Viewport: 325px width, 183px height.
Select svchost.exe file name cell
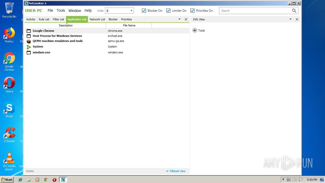point(115,36)
